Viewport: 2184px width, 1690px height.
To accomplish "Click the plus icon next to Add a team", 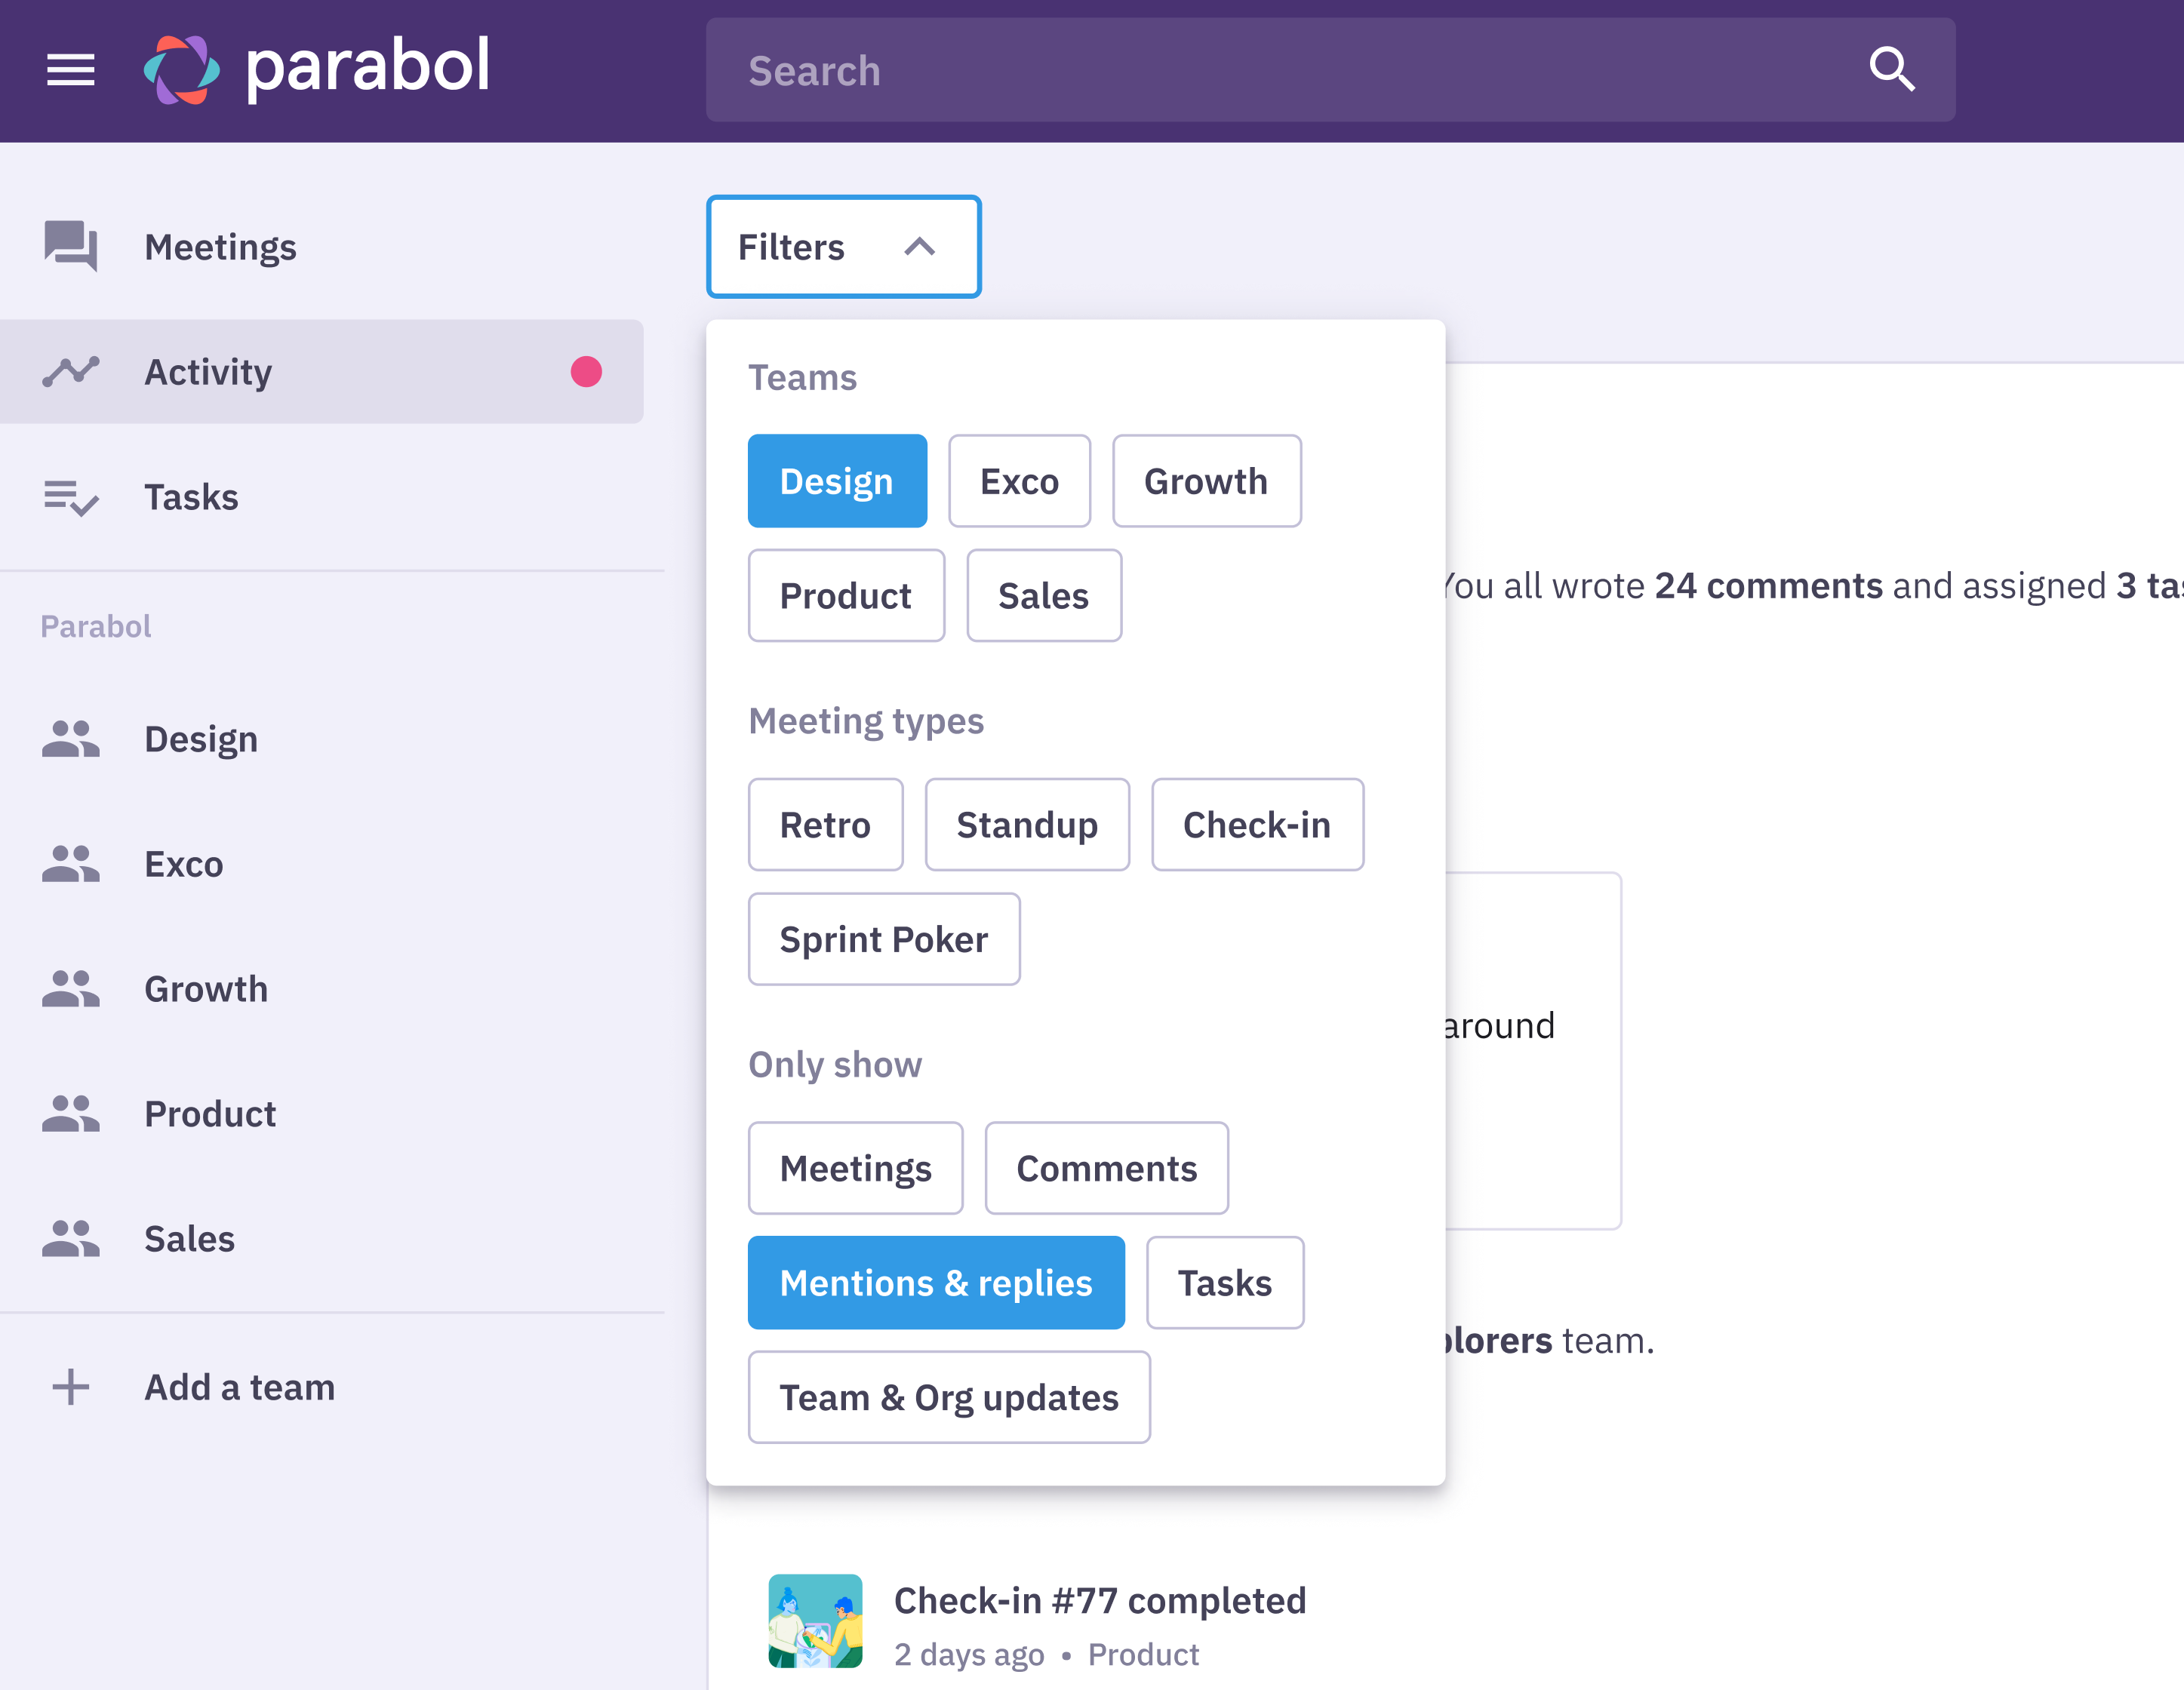I will click(x=70, y=1387).
